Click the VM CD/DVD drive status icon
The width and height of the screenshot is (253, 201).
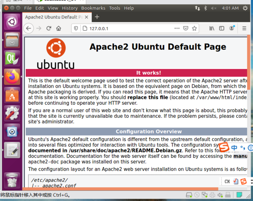[196, 195]
